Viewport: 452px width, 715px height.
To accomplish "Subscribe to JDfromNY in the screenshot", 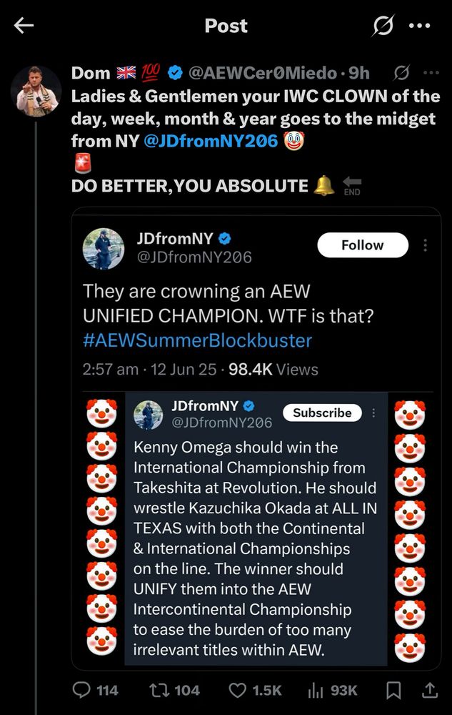I will coord(322,413).
